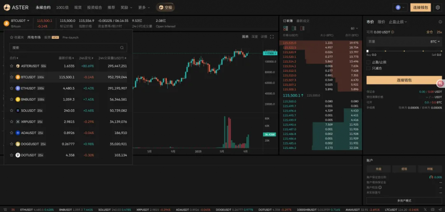Open the network selector chevron
The image size is (445, 212).
coord(404,7)
